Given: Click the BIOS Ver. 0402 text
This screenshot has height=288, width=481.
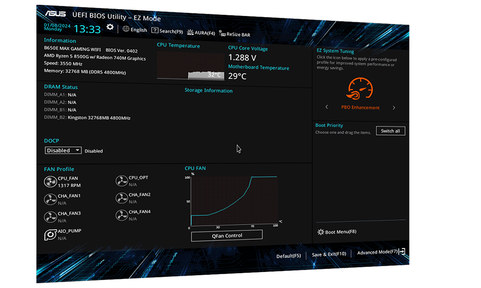Looking at the screenshot, I should click(x=122, y=51).
